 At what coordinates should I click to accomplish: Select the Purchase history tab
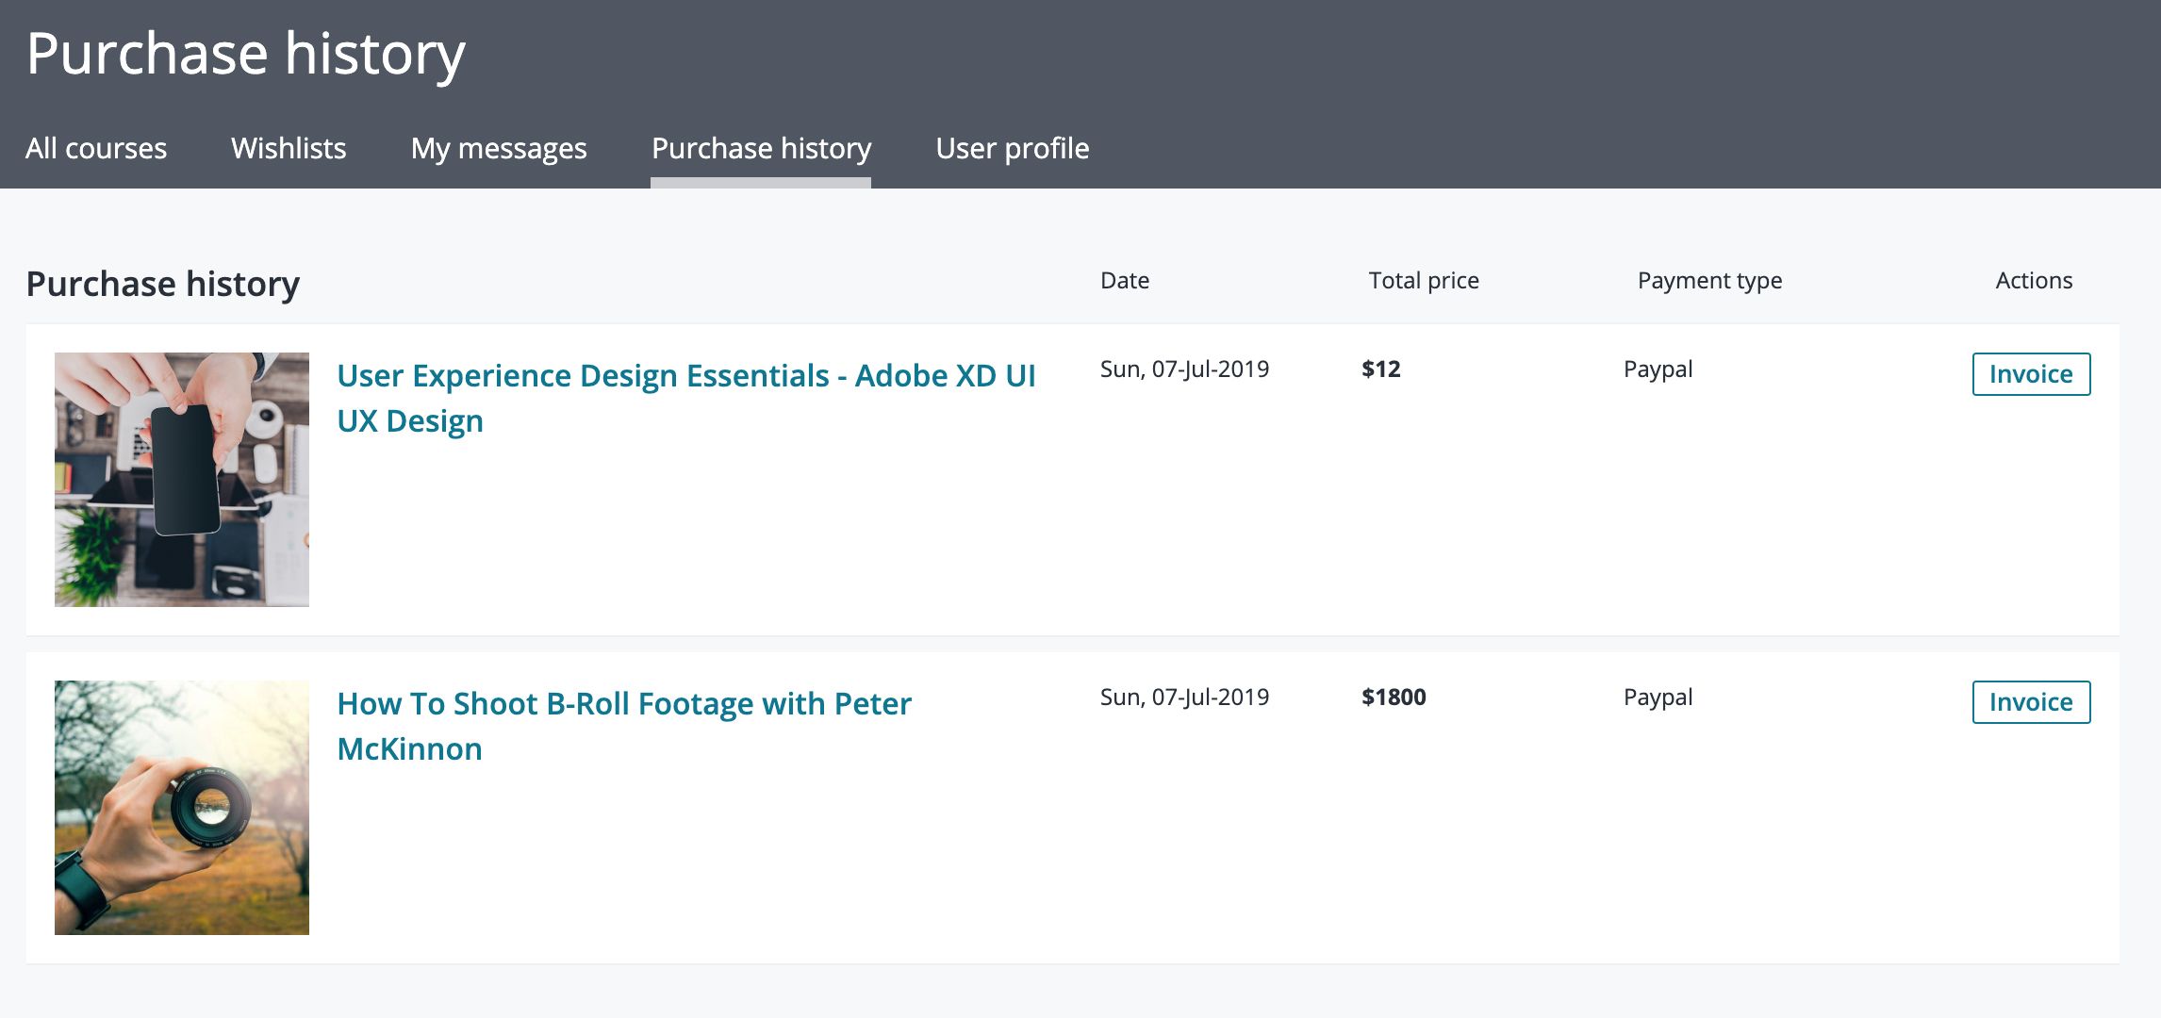(x=761, y=148)
